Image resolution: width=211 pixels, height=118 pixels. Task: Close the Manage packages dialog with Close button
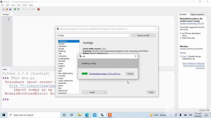pyautogui.click(x=151, y=92)
